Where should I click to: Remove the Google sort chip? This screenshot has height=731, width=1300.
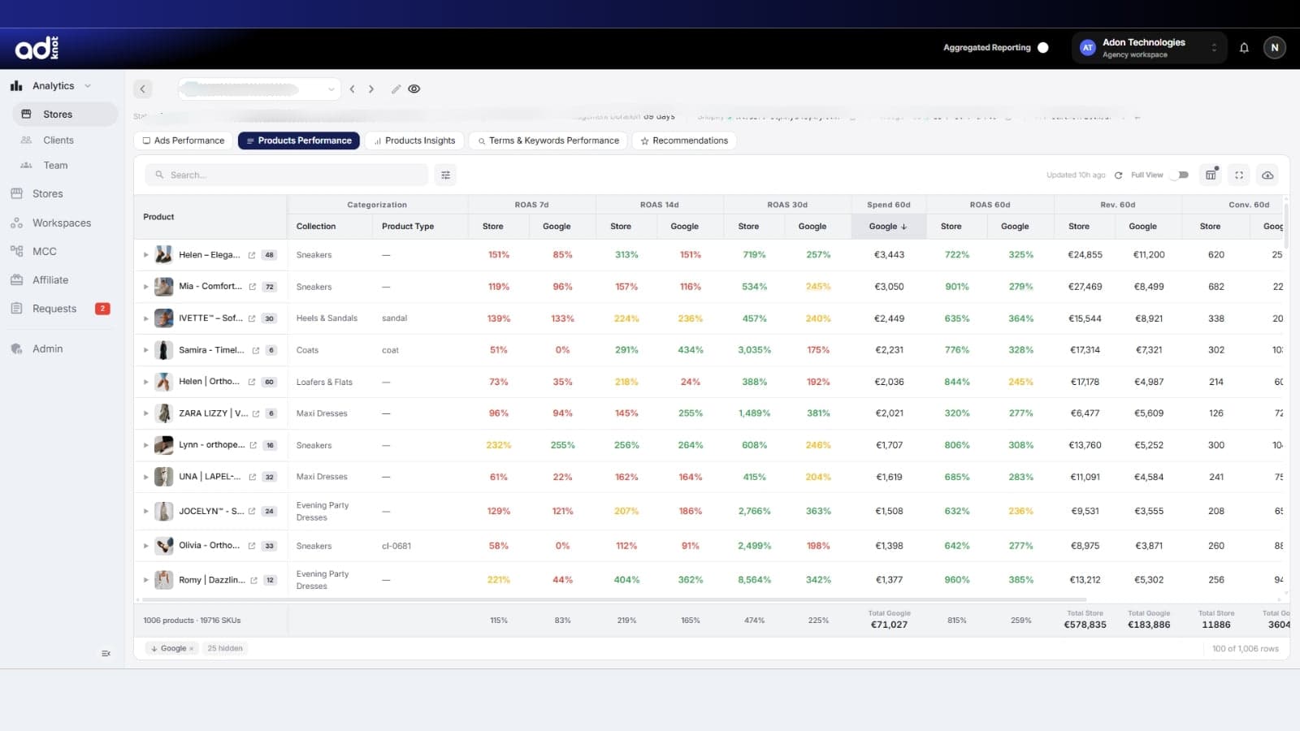[192, 648]
